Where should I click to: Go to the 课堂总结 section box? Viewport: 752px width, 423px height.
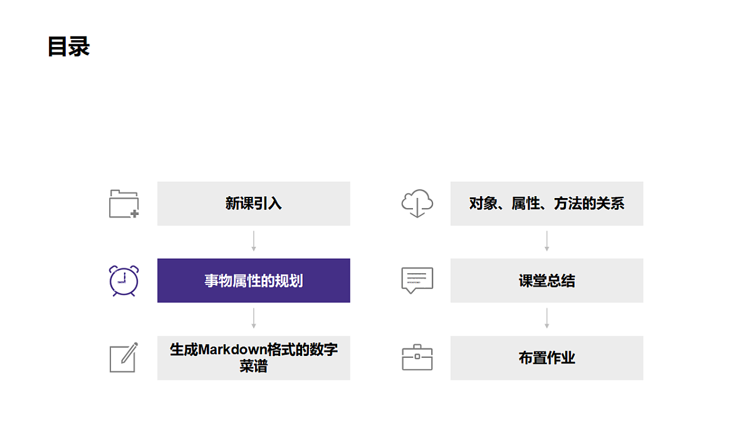(547, 281)
